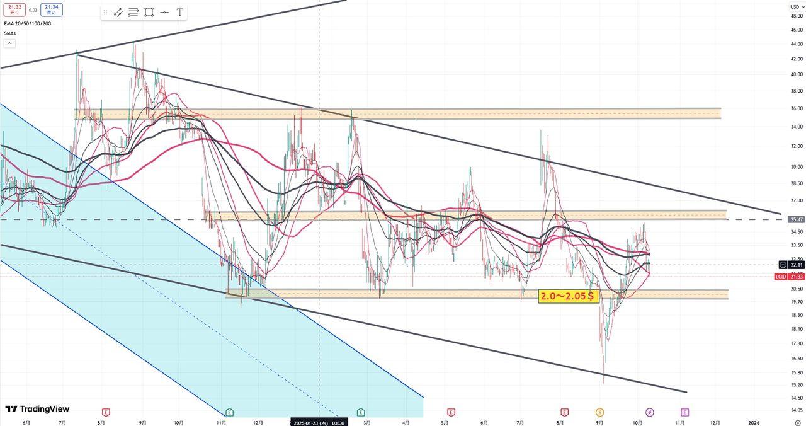Viewport: 806px width, 426px height.
Task: Select the trend line drawing tool
Action: (x=118, y=13)
